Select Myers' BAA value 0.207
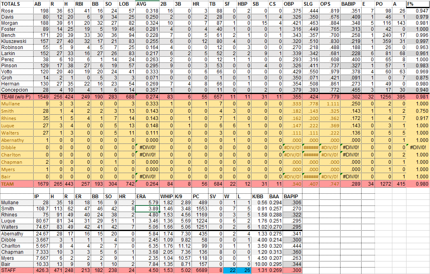 [275, 258]
